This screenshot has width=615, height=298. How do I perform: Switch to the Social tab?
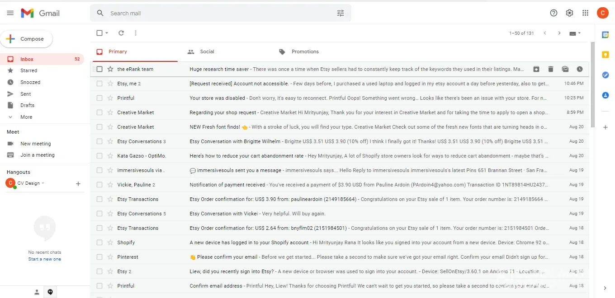pos(207,51)
